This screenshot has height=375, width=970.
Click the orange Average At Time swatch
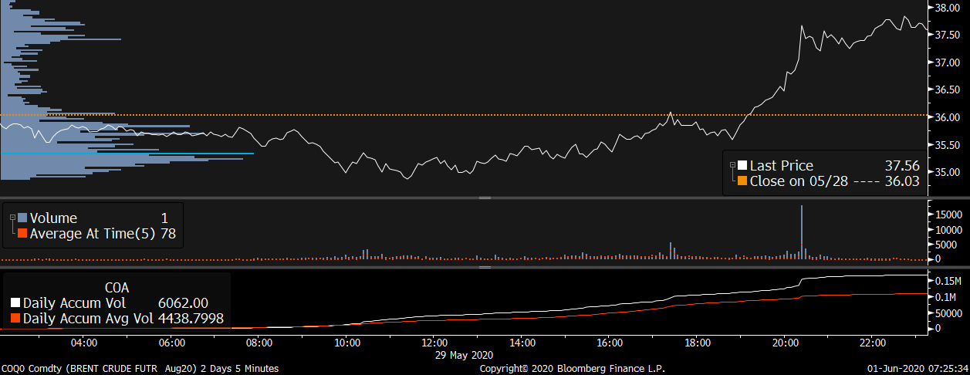click(x=22, y=233)
